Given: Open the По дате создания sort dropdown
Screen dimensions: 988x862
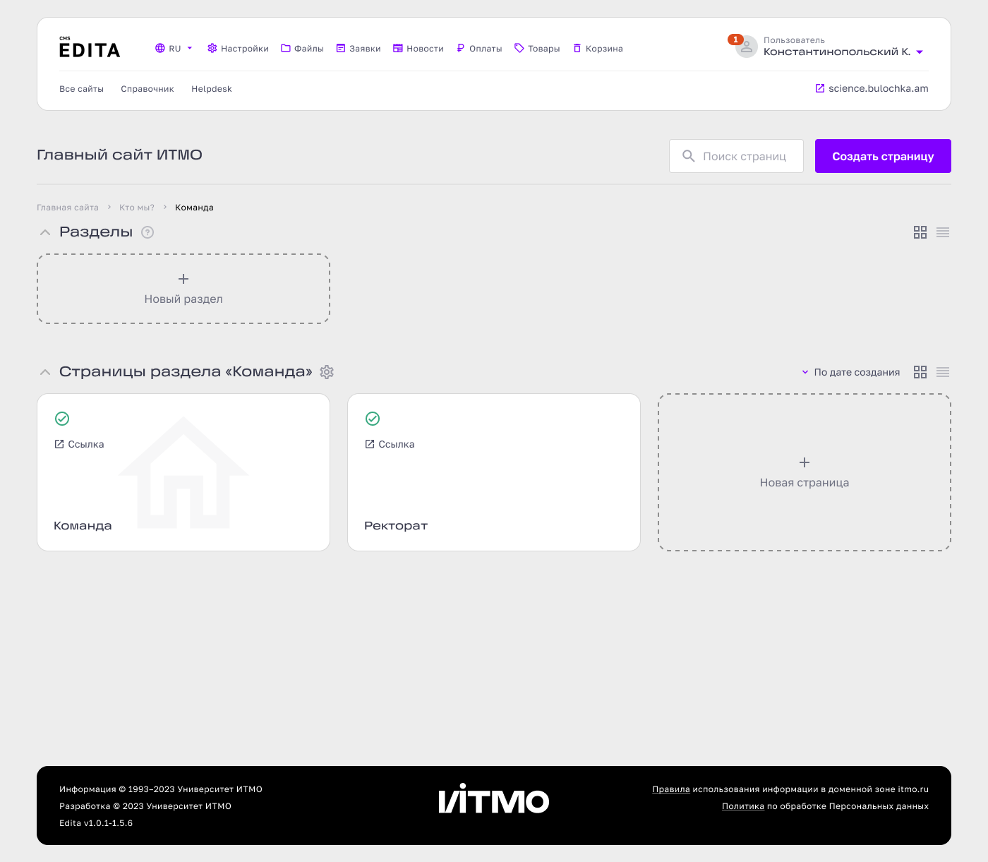Looking at the screenshot, I should point(850,372).
